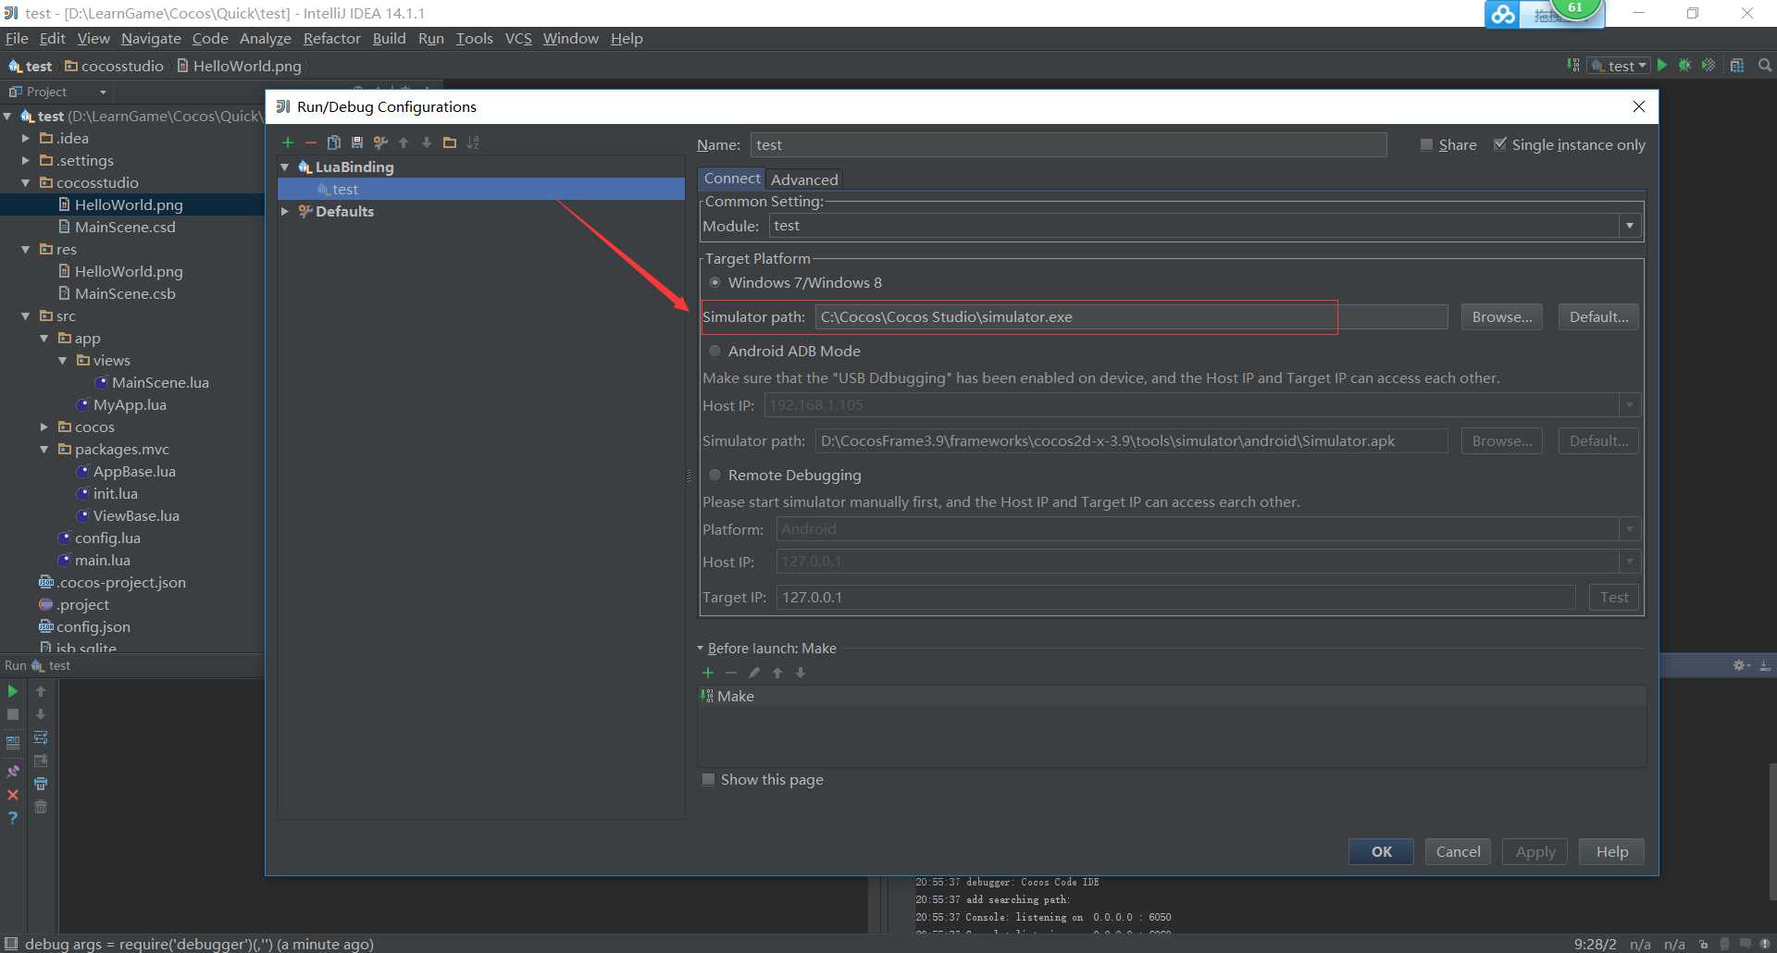This screenshot has height=953, width=1777.
Task: Expand the Defaults tree node
Action: (x=285, y=211)
